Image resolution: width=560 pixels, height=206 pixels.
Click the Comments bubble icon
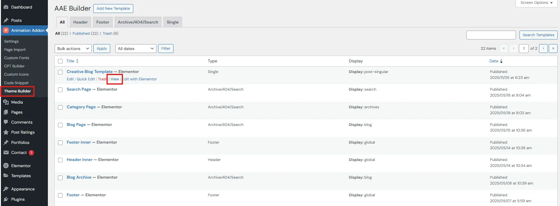pos(6,122)
